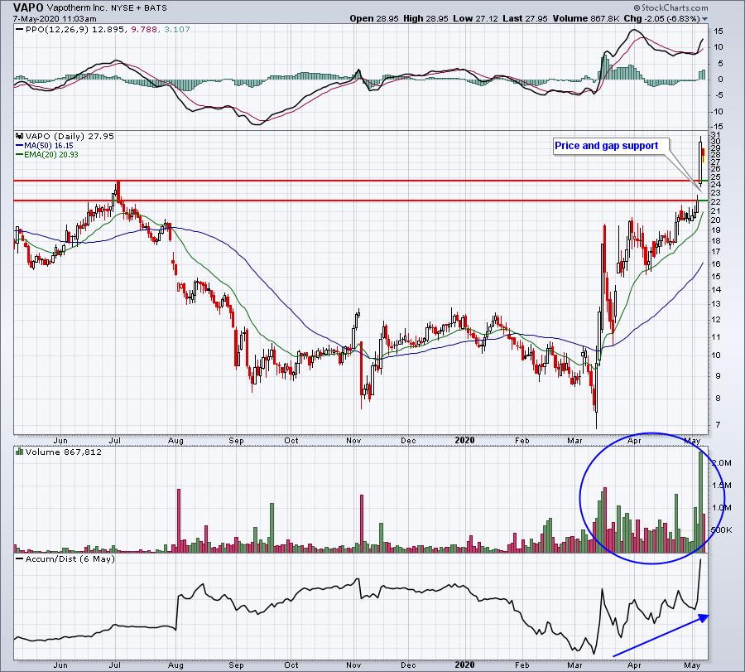Click the Aug label on the bottom time axis

pyautogui.click(x=175, y=665)
